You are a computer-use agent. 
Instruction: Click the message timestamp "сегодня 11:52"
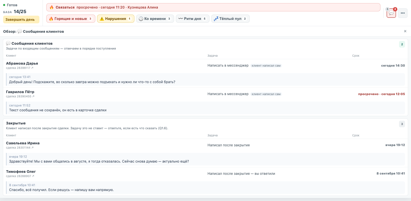20,105
